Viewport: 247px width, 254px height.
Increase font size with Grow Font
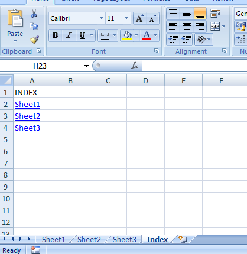[140, 18]
